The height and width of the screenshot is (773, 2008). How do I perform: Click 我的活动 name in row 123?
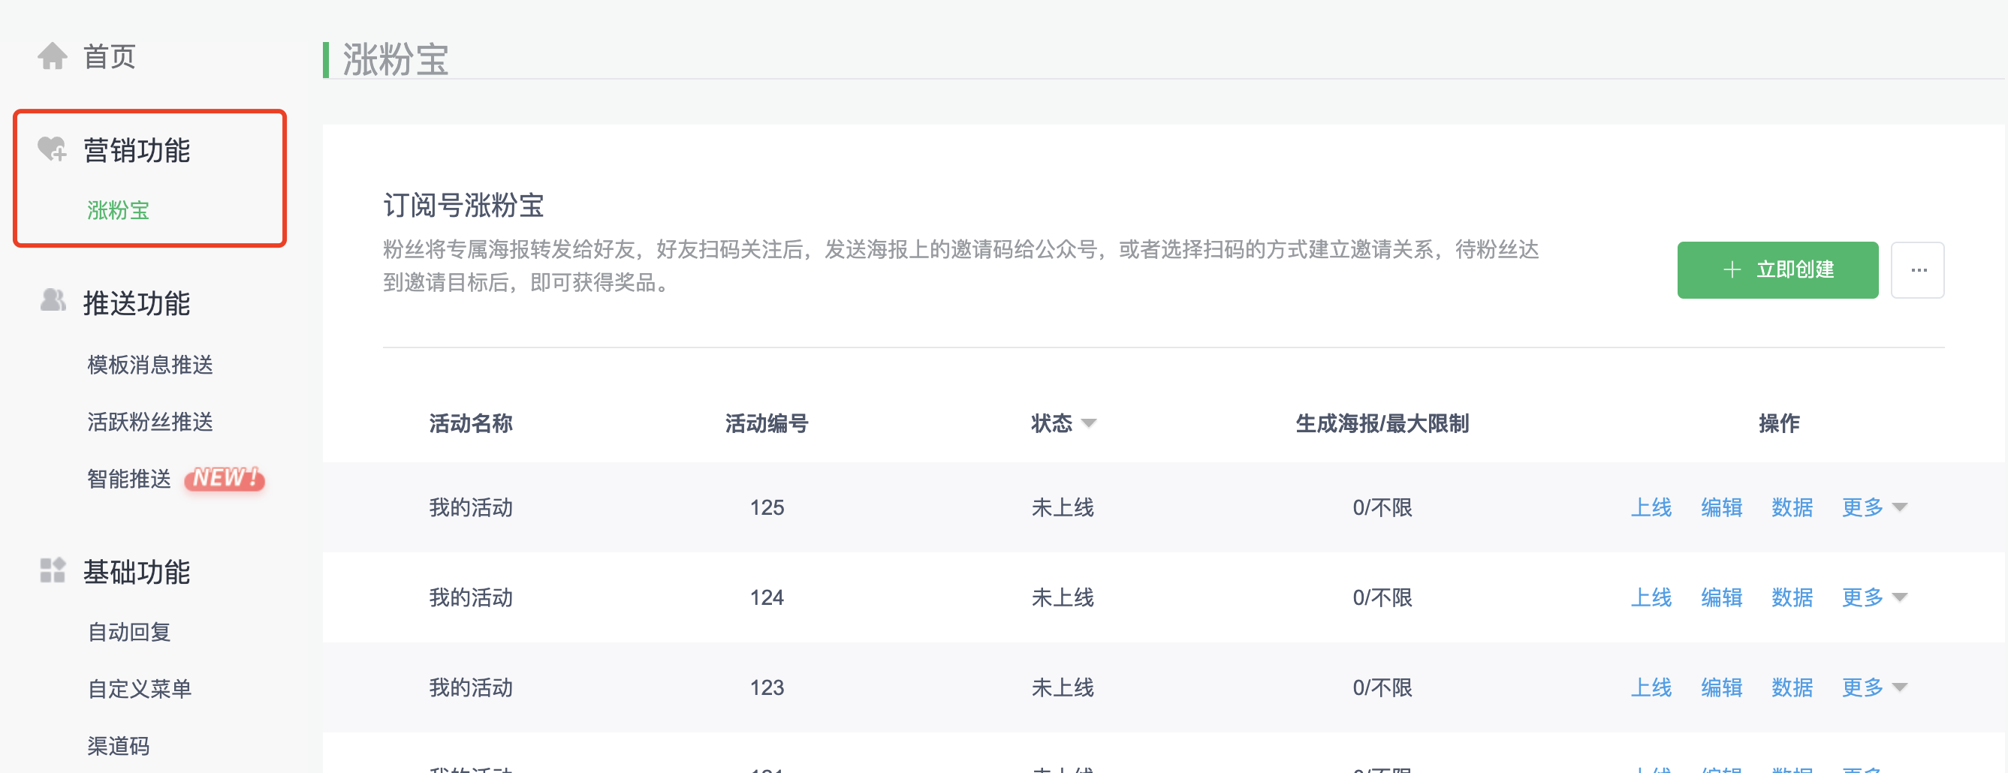(471, 687)
